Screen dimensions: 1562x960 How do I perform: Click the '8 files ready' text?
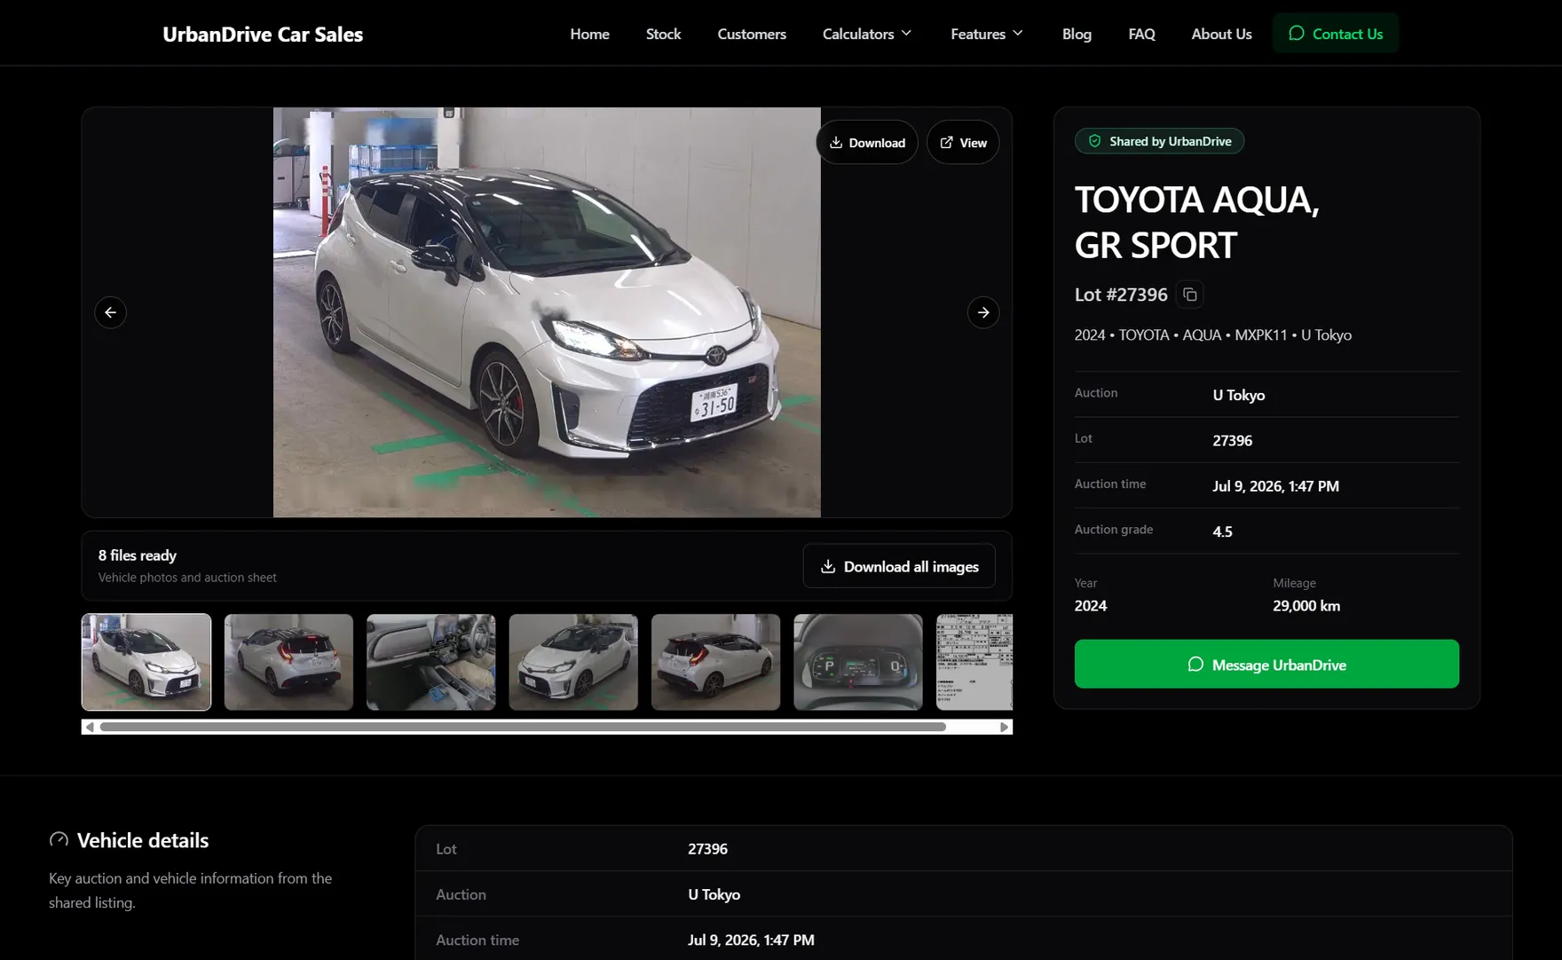pos(138,555)
